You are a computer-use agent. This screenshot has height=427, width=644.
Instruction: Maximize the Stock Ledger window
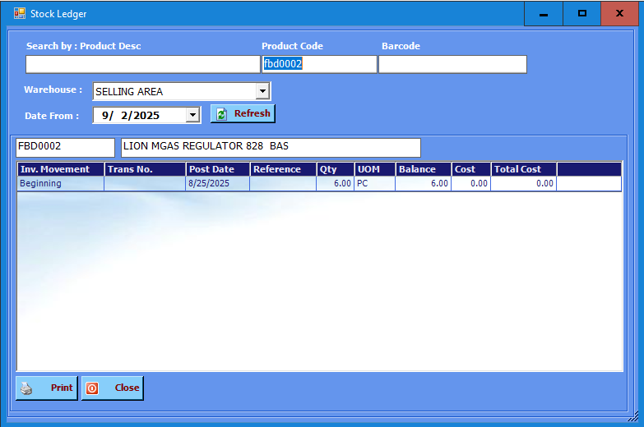point(582,14)
